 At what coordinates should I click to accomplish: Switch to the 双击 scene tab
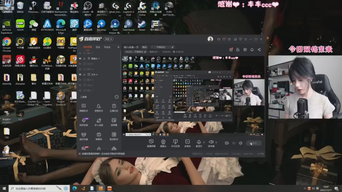[98, 47]
